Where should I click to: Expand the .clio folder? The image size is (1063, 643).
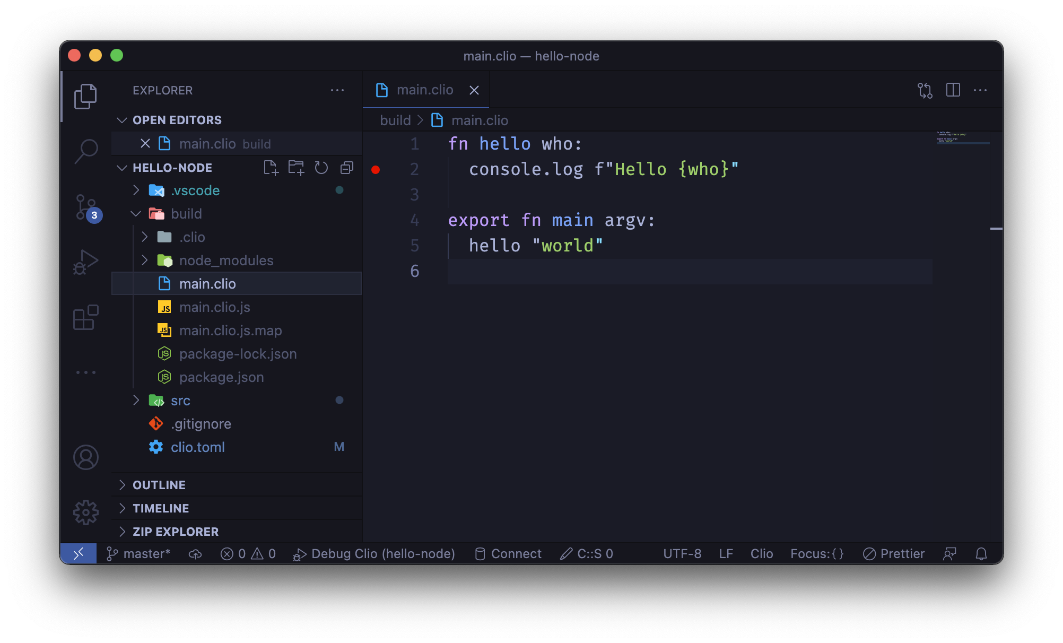(237, 237)
